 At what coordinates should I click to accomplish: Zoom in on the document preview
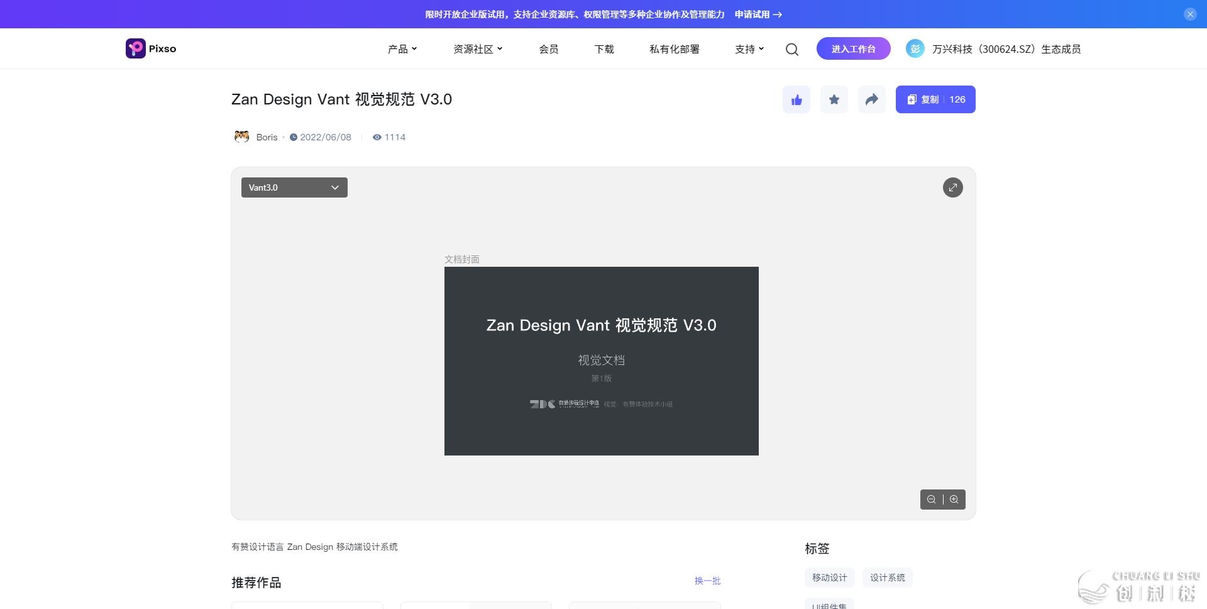click(954, 499)
